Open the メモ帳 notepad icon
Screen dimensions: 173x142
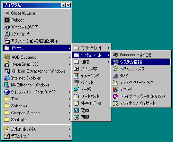(76, 90)
